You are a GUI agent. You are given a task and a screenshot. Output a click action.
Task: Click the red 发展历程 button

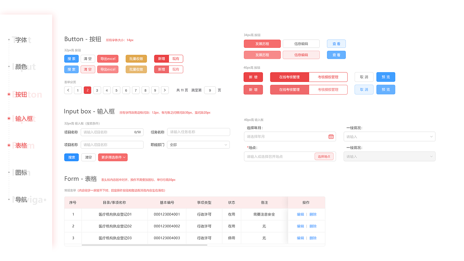tap(262, 43)
